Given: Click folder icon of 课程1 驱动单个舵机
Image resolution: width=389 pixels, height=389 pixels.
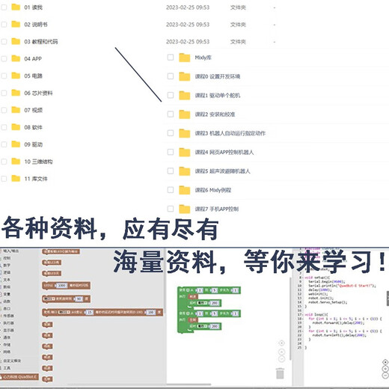Looking at the screenshot, I should (x=185, y=96).
